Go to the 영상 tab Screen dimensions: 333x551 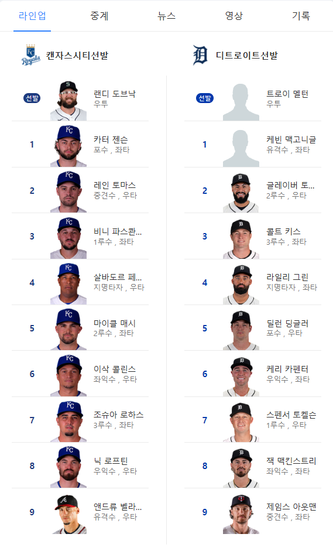(234, 16)
